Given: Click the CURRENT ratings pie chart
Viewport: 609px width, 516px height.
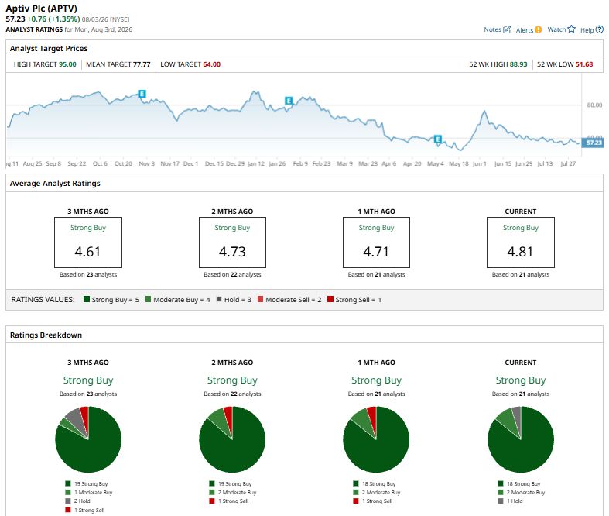Looking at the screenshot, I should pos(521,439).
